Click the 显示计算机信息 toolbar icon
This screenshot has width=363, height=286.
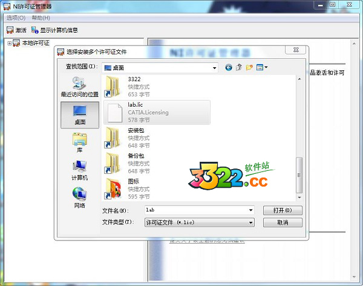[34, 30]
